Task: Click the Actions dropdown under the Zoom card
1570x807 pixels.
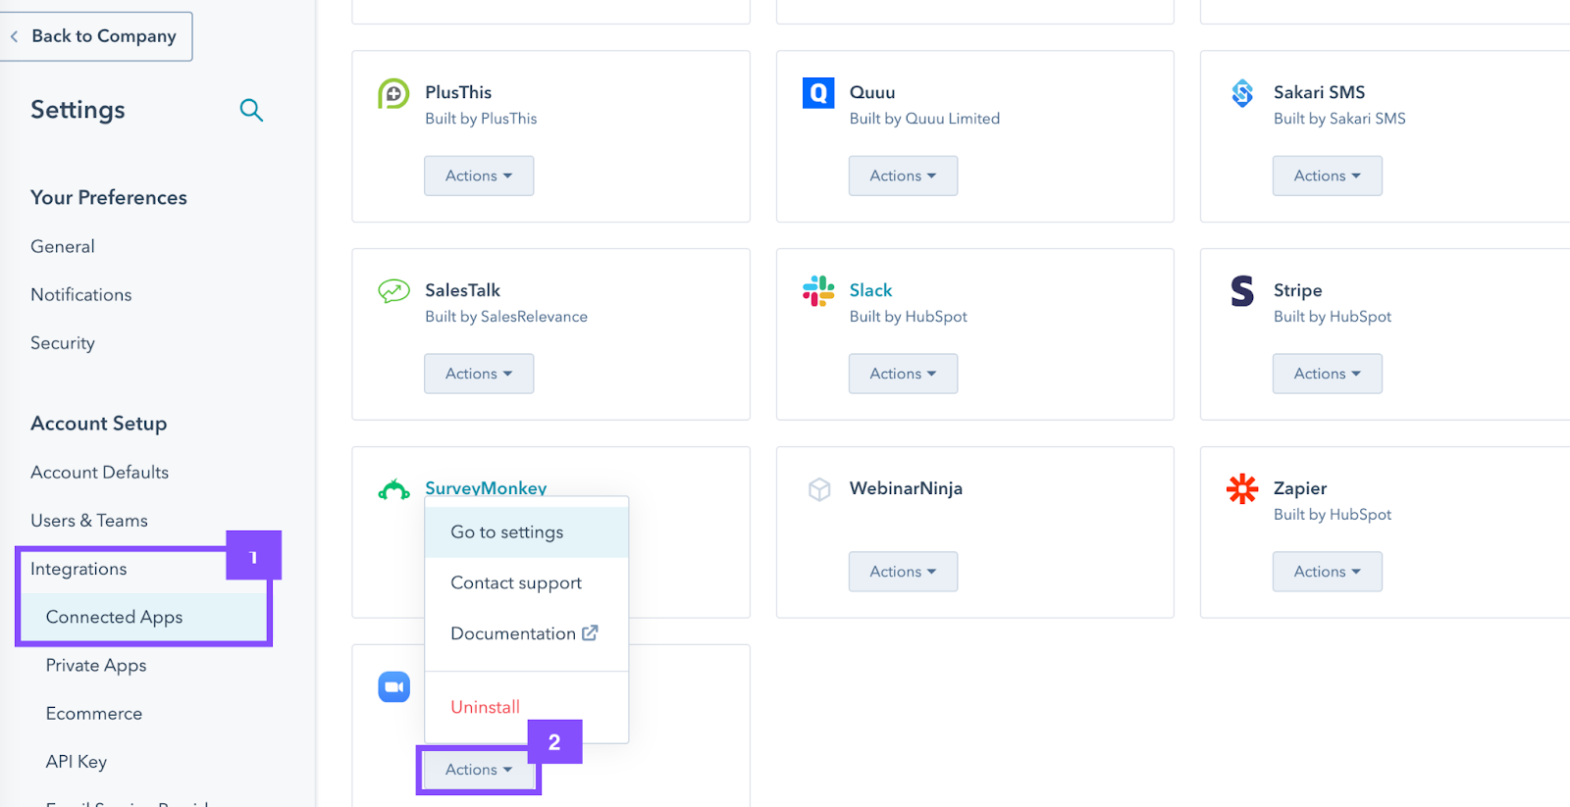Action: [x=479, y=770]
